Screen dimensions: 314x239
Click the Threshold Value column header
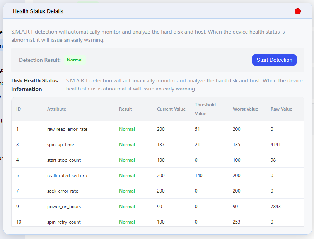coord(205,109)
